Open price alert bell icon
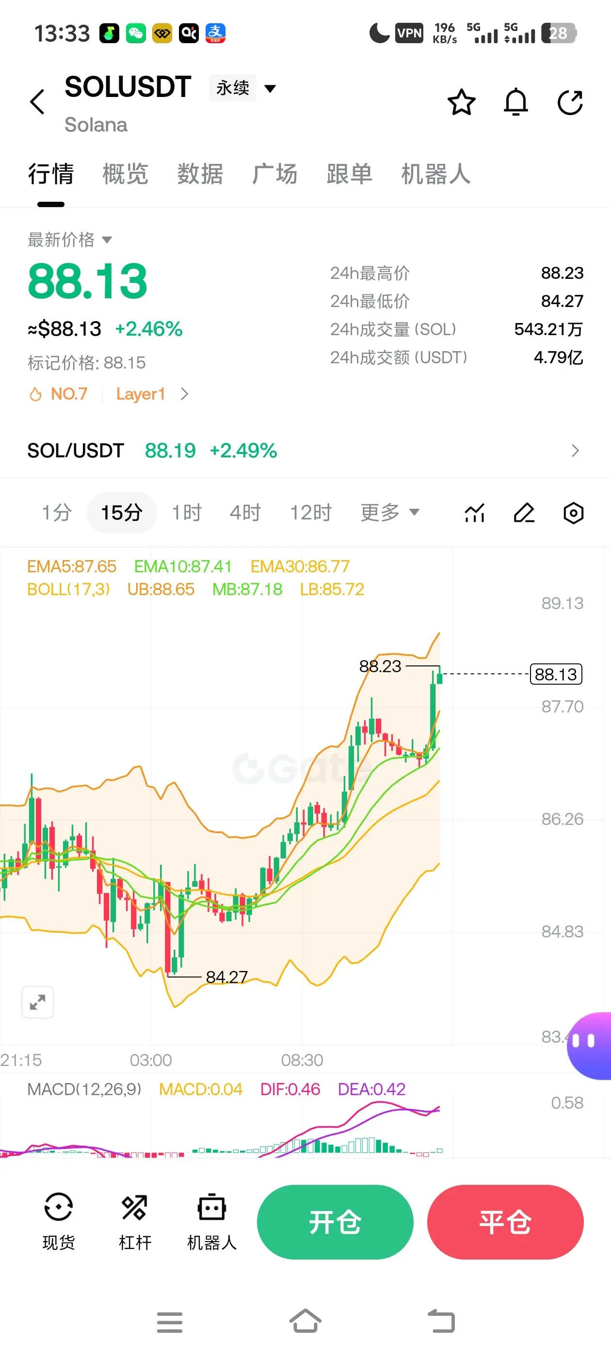This screenshot has width=611, height=1358. pyautogui.click(x=515, y=102)
